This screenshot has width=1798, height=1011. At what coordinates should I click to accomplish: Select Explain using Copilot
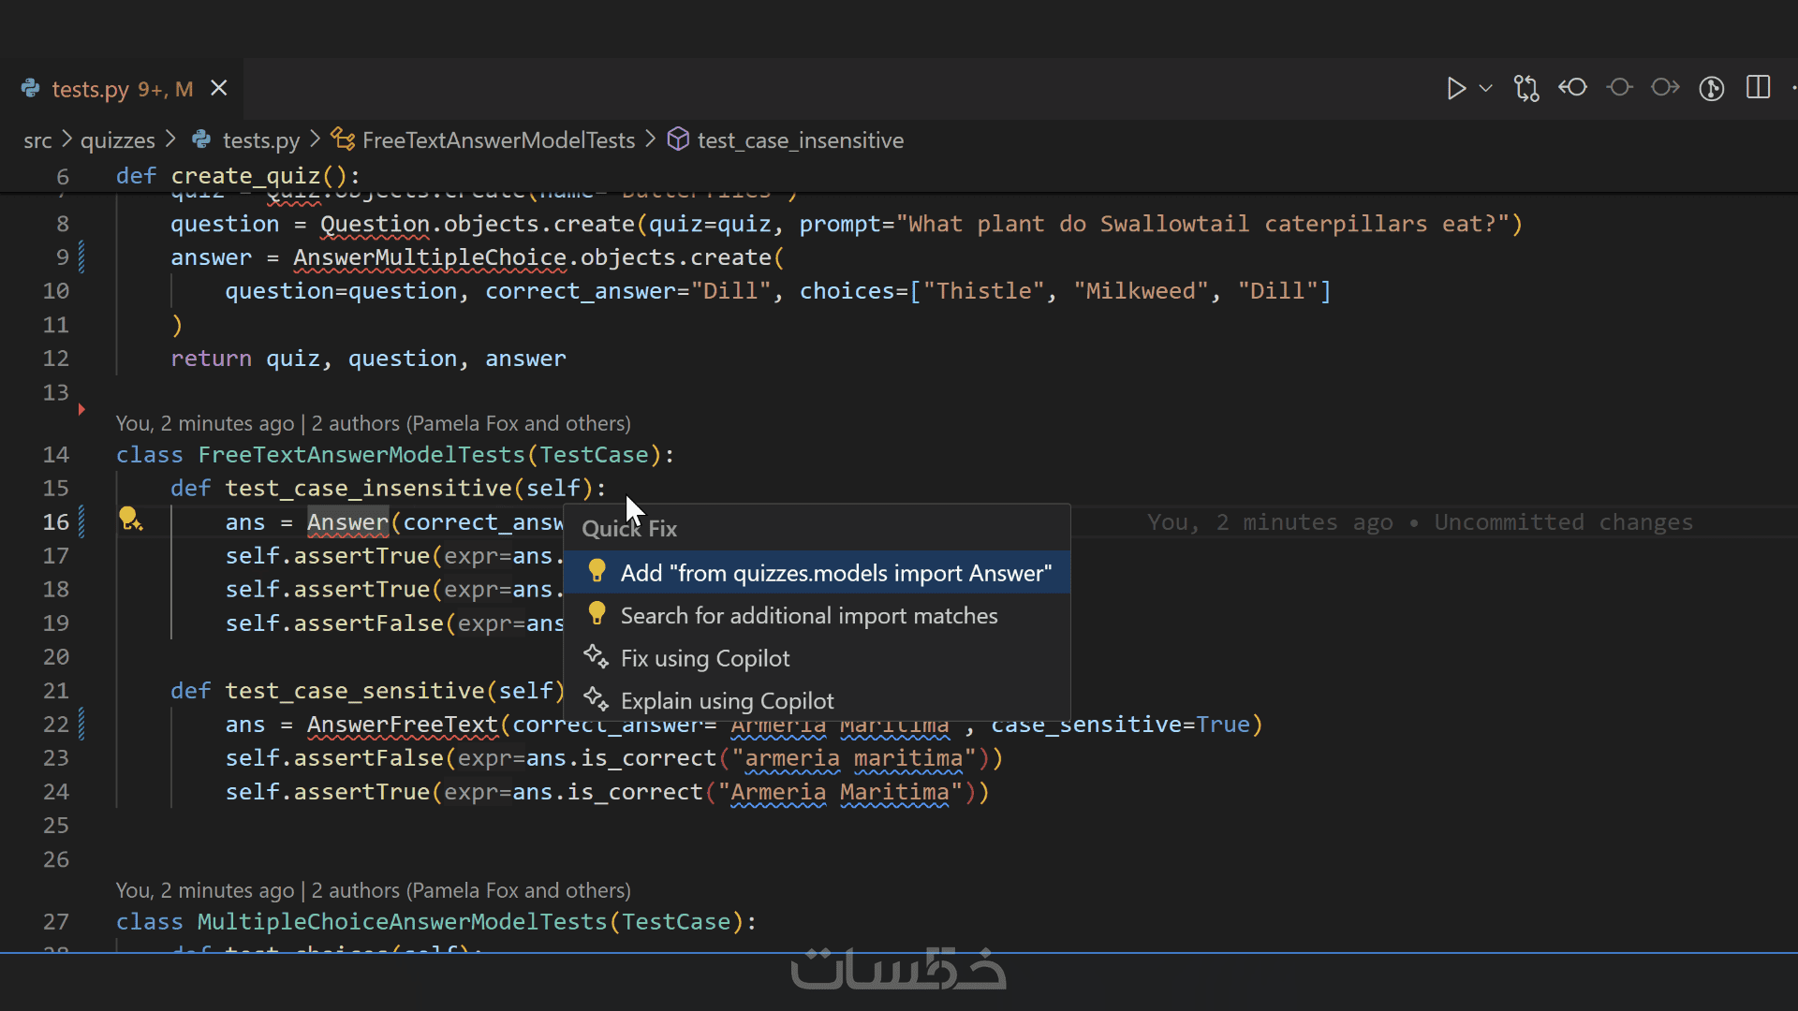point(727,701)
